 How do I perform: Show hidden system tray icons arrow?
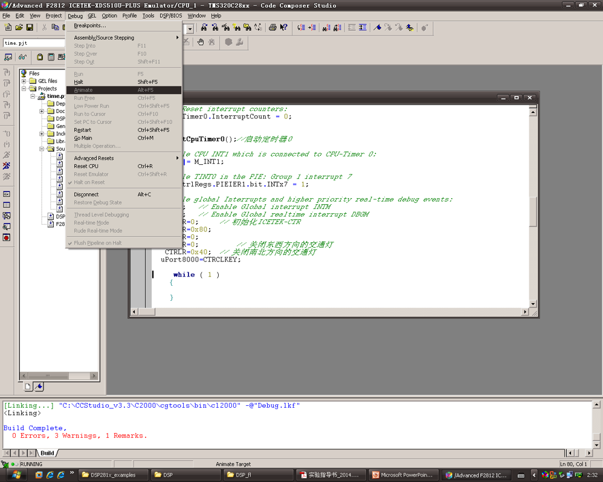click(x=534, y=475)
